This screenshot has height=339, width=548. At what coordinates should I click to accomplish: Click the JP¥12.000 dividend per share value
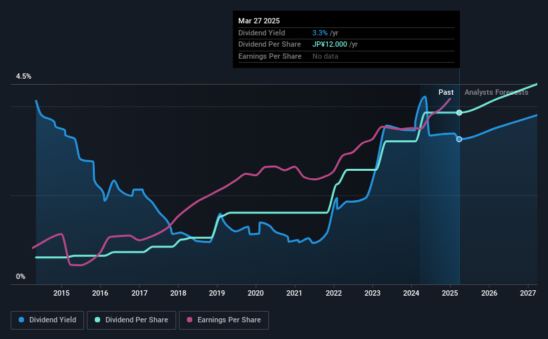point(330,45)
